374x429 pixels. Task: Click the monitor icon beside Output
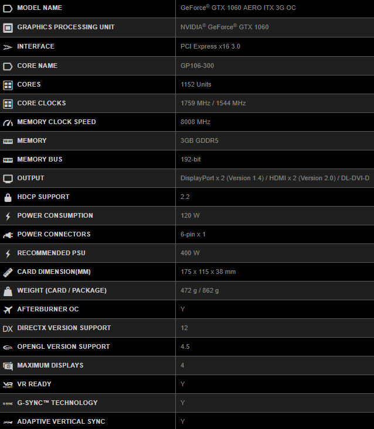click(8, 179)
